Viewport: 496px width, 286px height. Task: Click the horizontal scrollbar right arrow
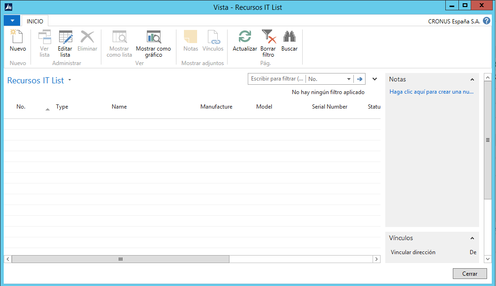[x=376, y=259]
